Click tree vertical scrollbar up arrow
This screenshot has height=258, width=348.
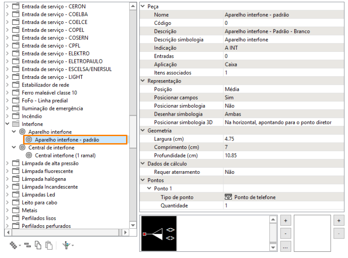click(133, 6)
